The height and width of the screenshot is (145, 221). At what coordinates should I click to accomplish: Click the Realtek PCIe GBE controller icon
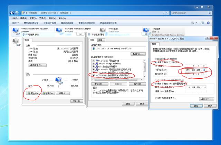tap(94, 48)
